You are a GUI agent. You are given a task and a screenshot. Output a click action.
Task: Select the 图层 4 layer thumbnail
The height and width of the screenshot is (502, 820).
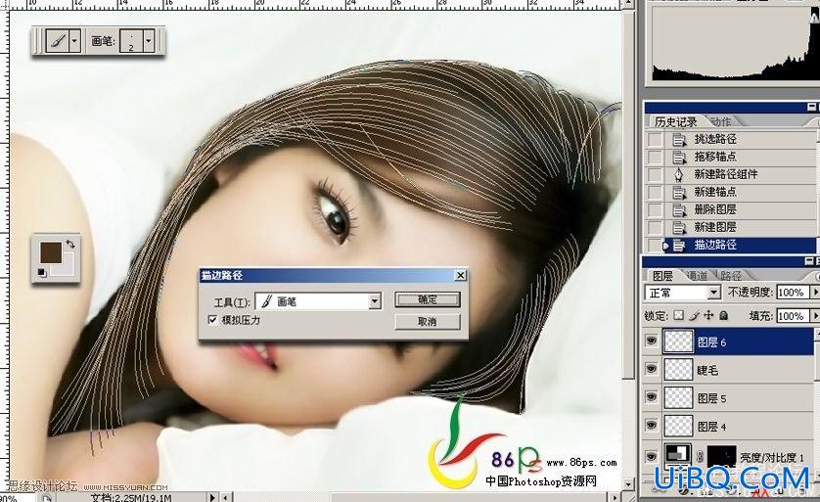[x=678, y=426]
